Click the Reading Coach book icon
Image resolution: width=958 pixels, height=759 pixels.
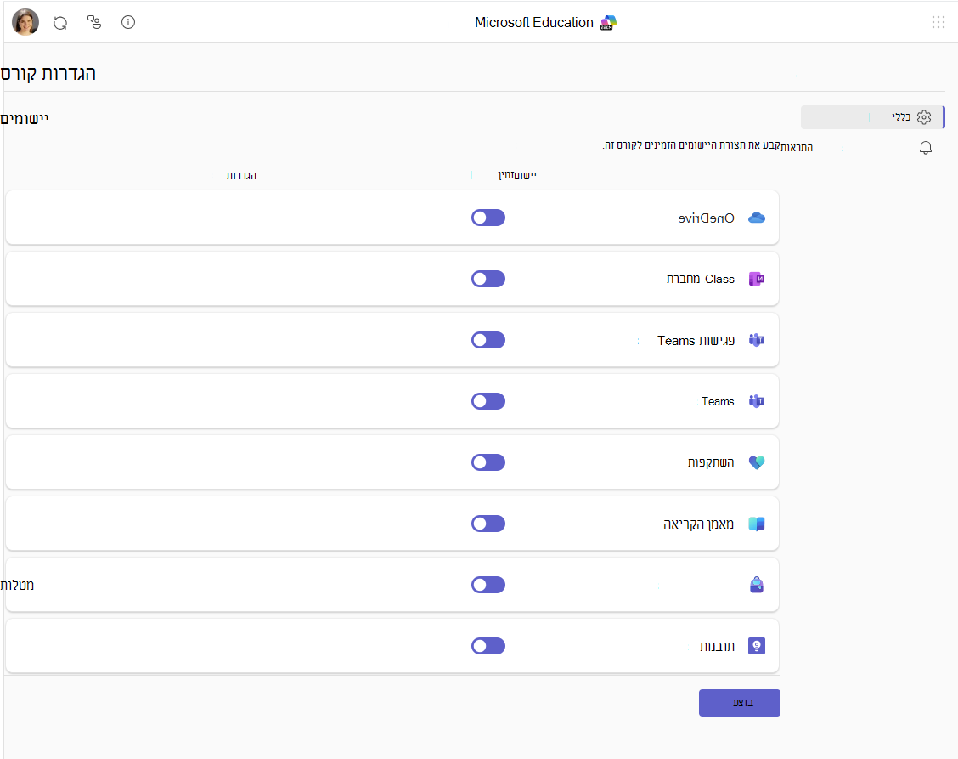pos(757,524)
